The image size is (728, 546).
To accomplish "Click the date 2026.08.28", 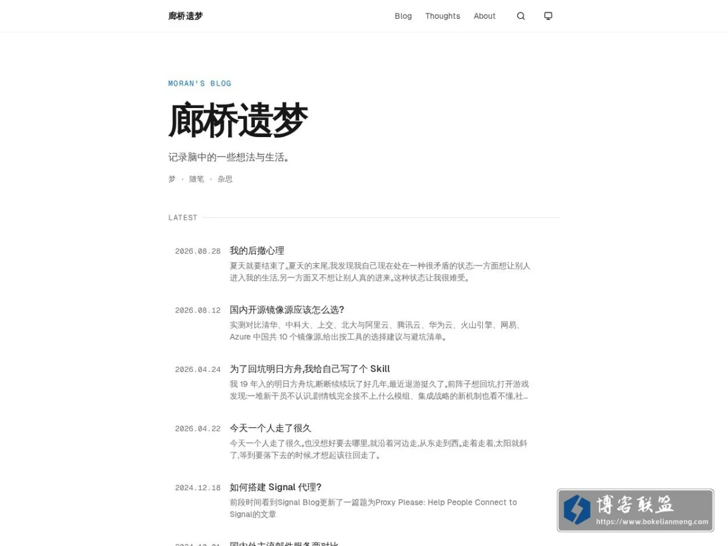I will pos(198,251).
